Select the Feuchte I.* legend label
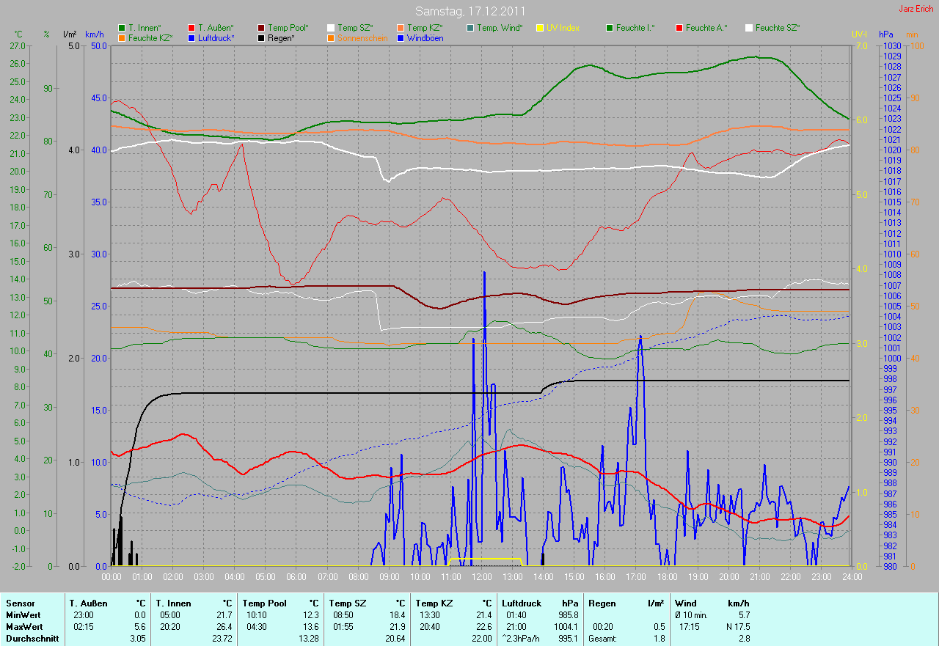Image resolution: width=939 pixels, height=646 pixels. tap(635, 28)
